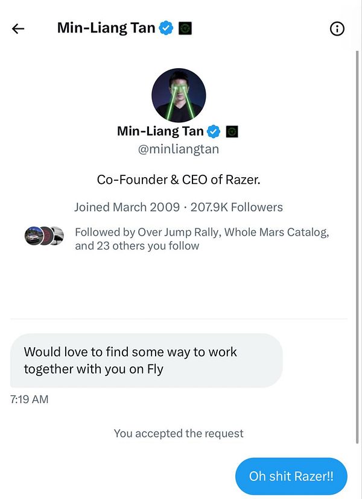Click the @minliangtan handle
This screenshot has width=362, height=499.
(x=179, y=149)
